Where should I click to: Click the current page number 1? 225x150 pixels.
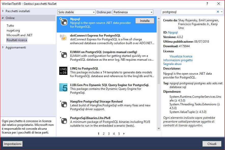99,134
